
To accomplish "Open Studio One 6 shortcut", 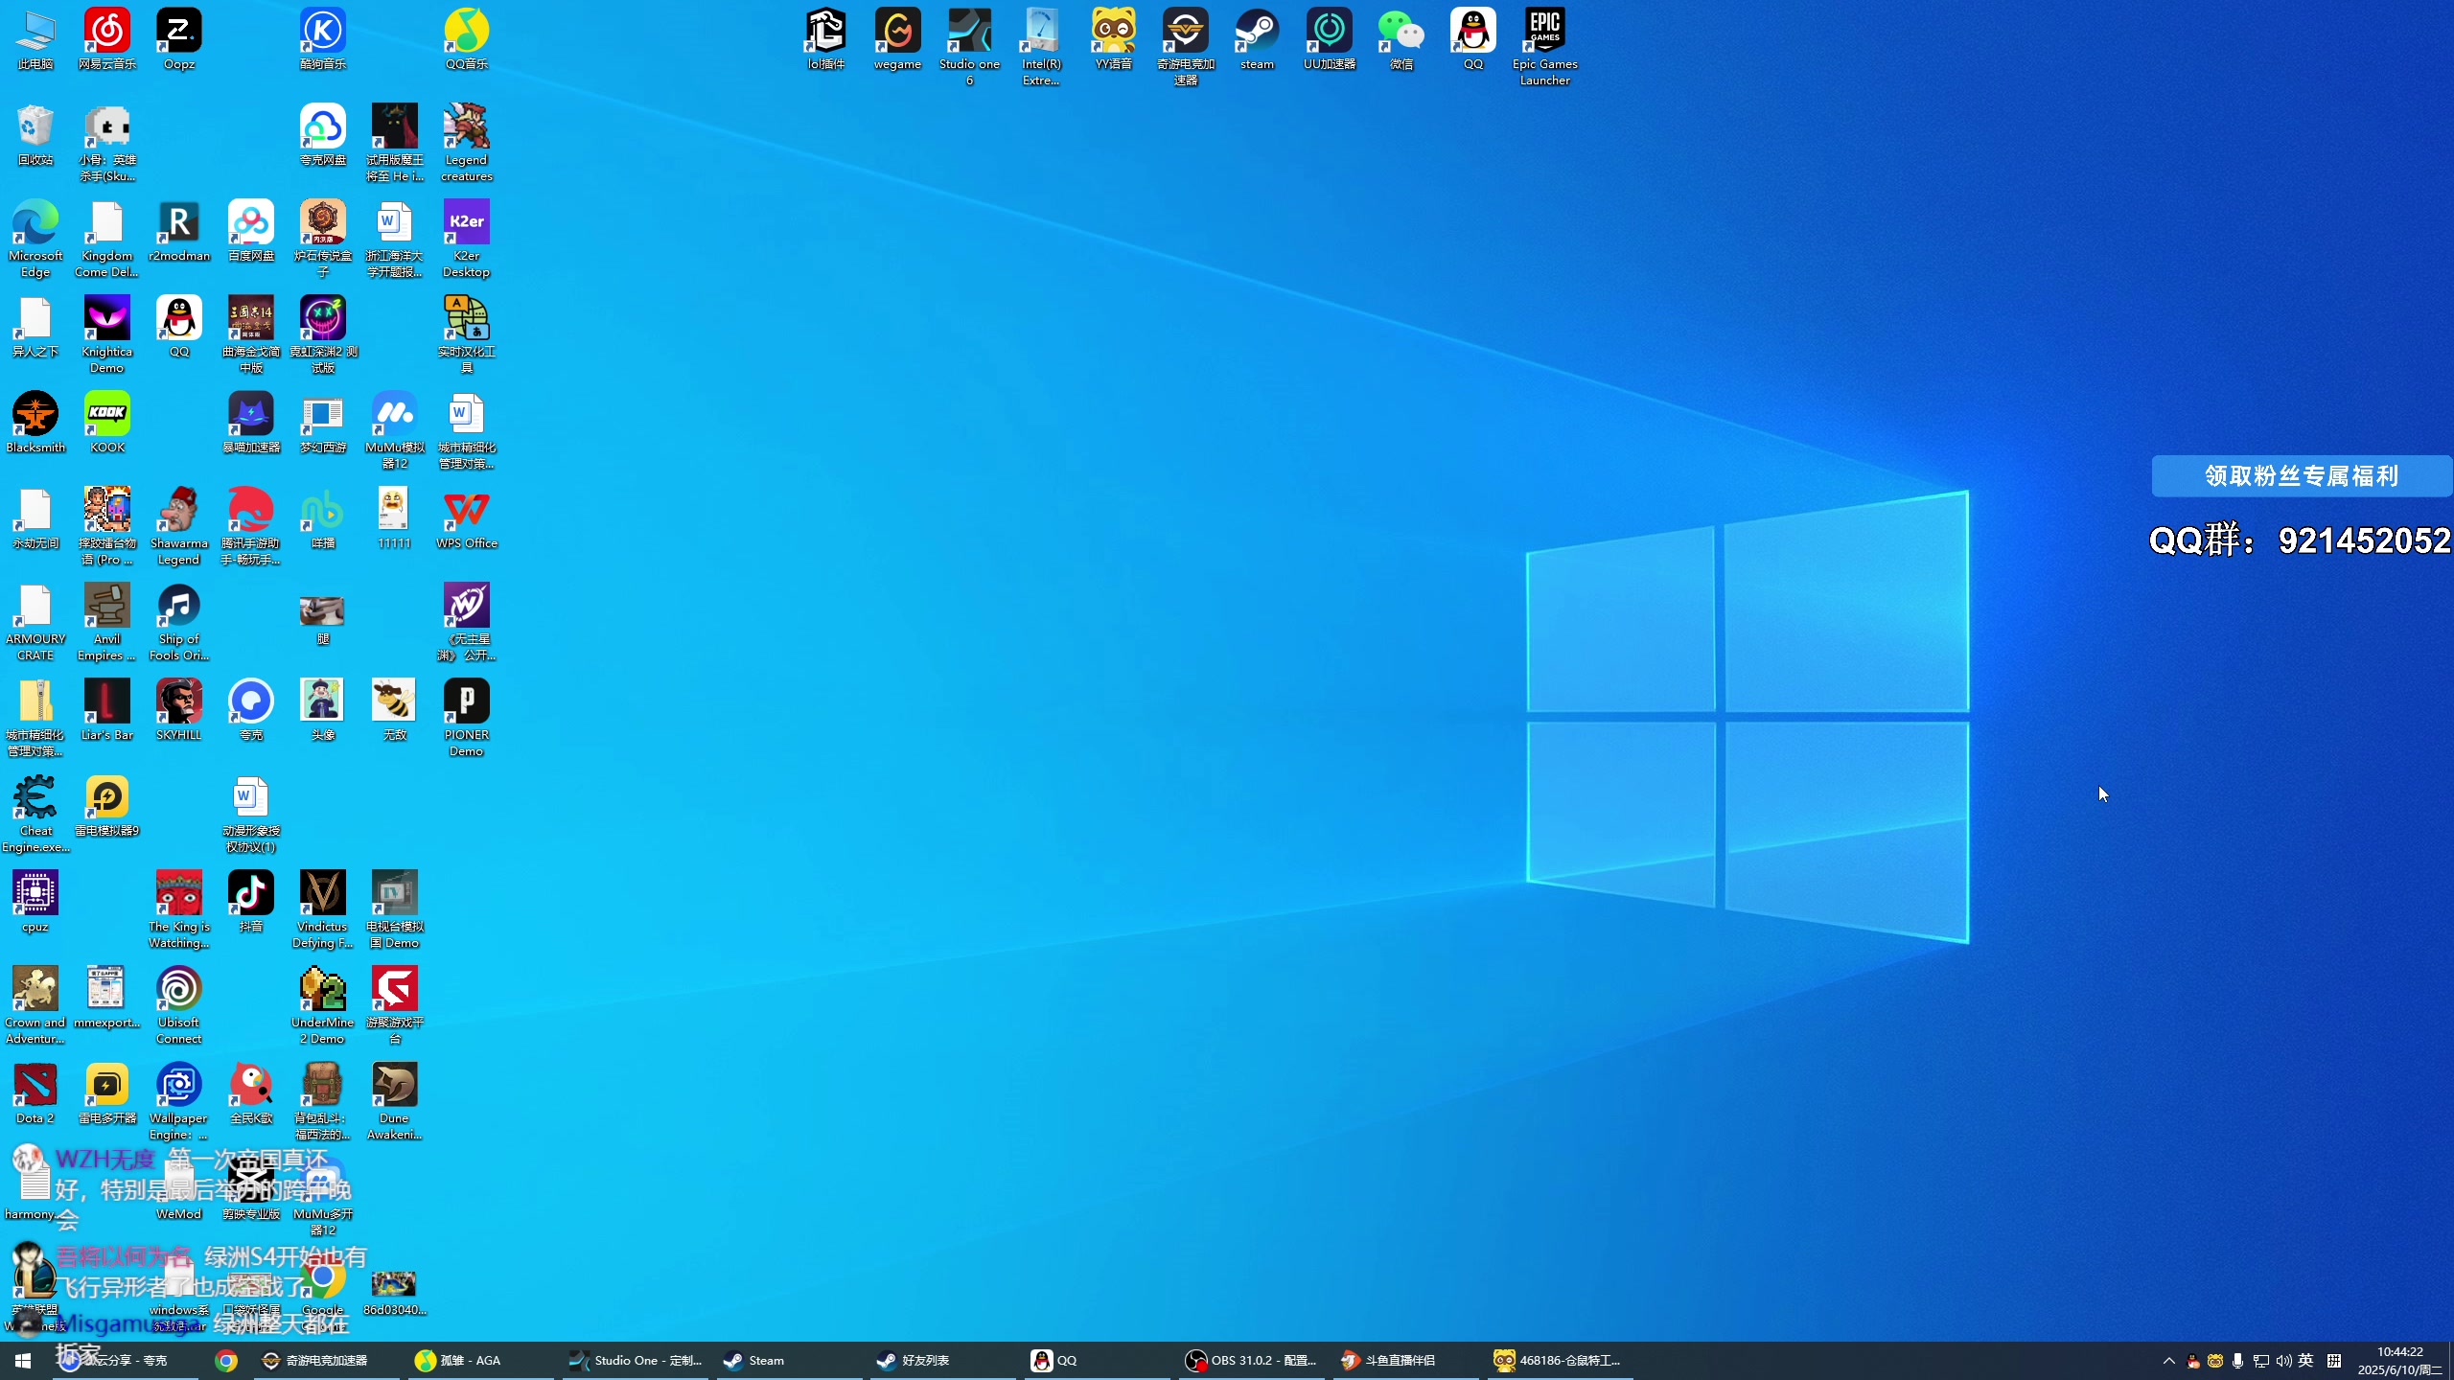I will click(969, 48).
